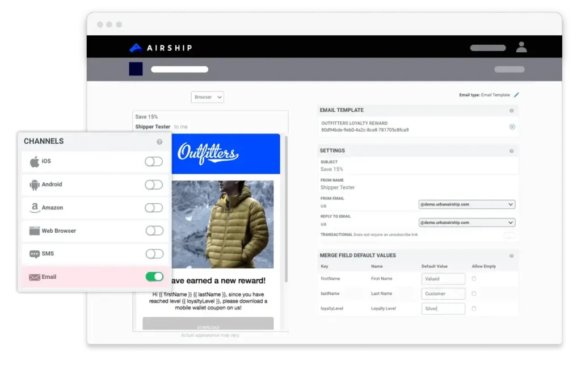
Task: Click help icon for Merge Field Default Values
Action: tap(511, 256)
